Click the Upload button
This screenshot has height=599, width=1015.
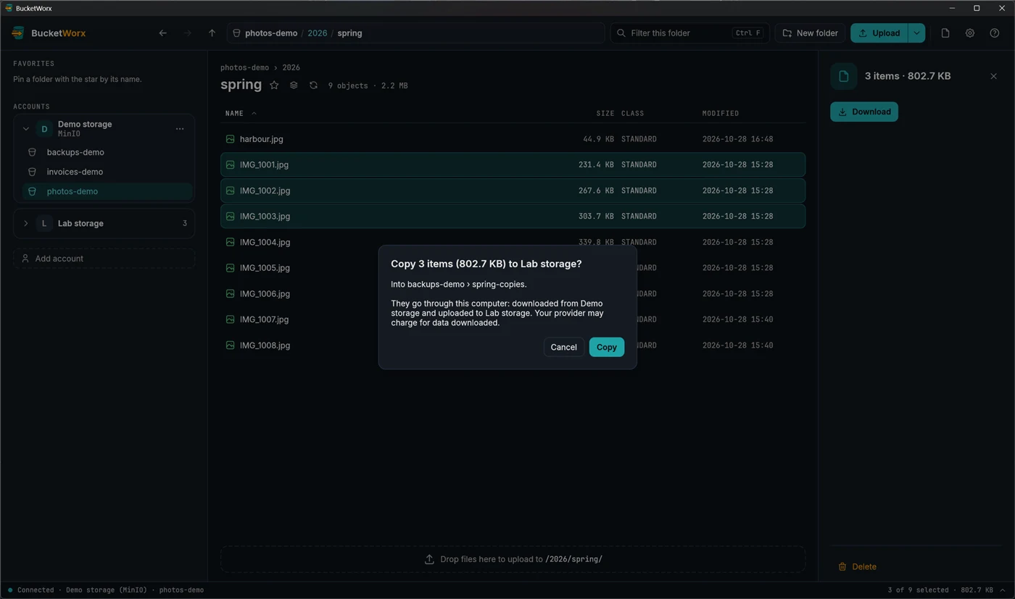[x=879, y=33]
